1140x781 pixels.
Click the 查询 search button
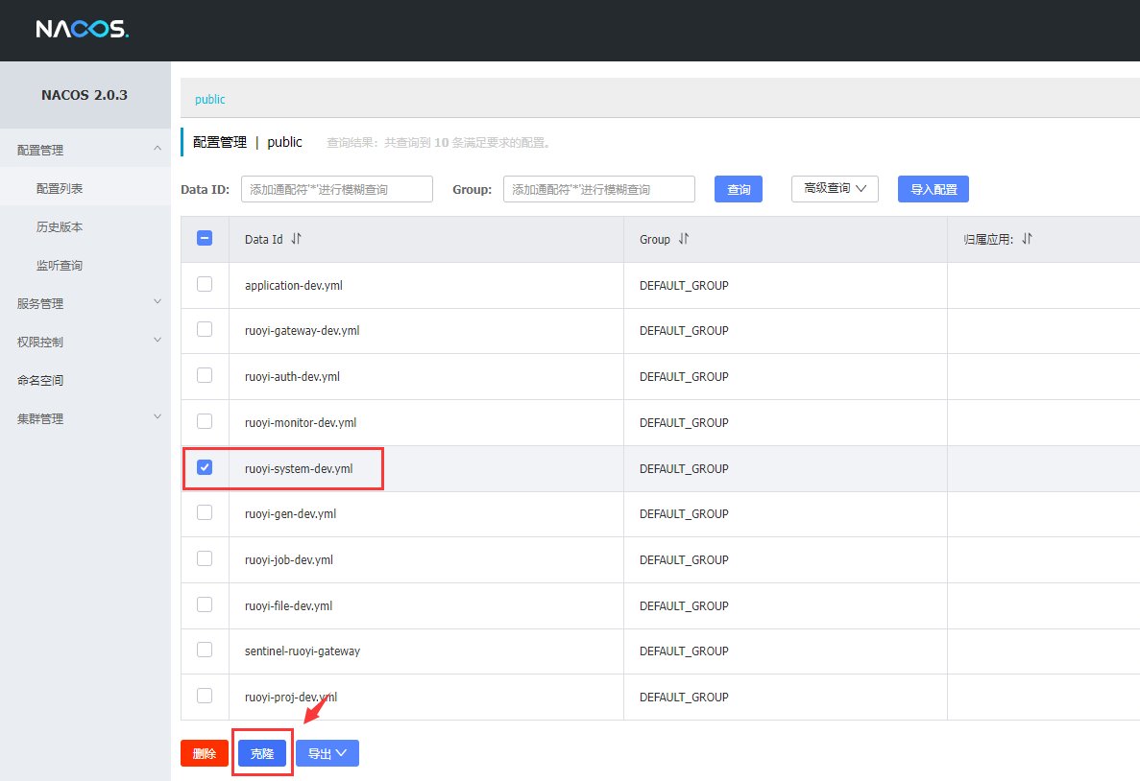[739, 189]
